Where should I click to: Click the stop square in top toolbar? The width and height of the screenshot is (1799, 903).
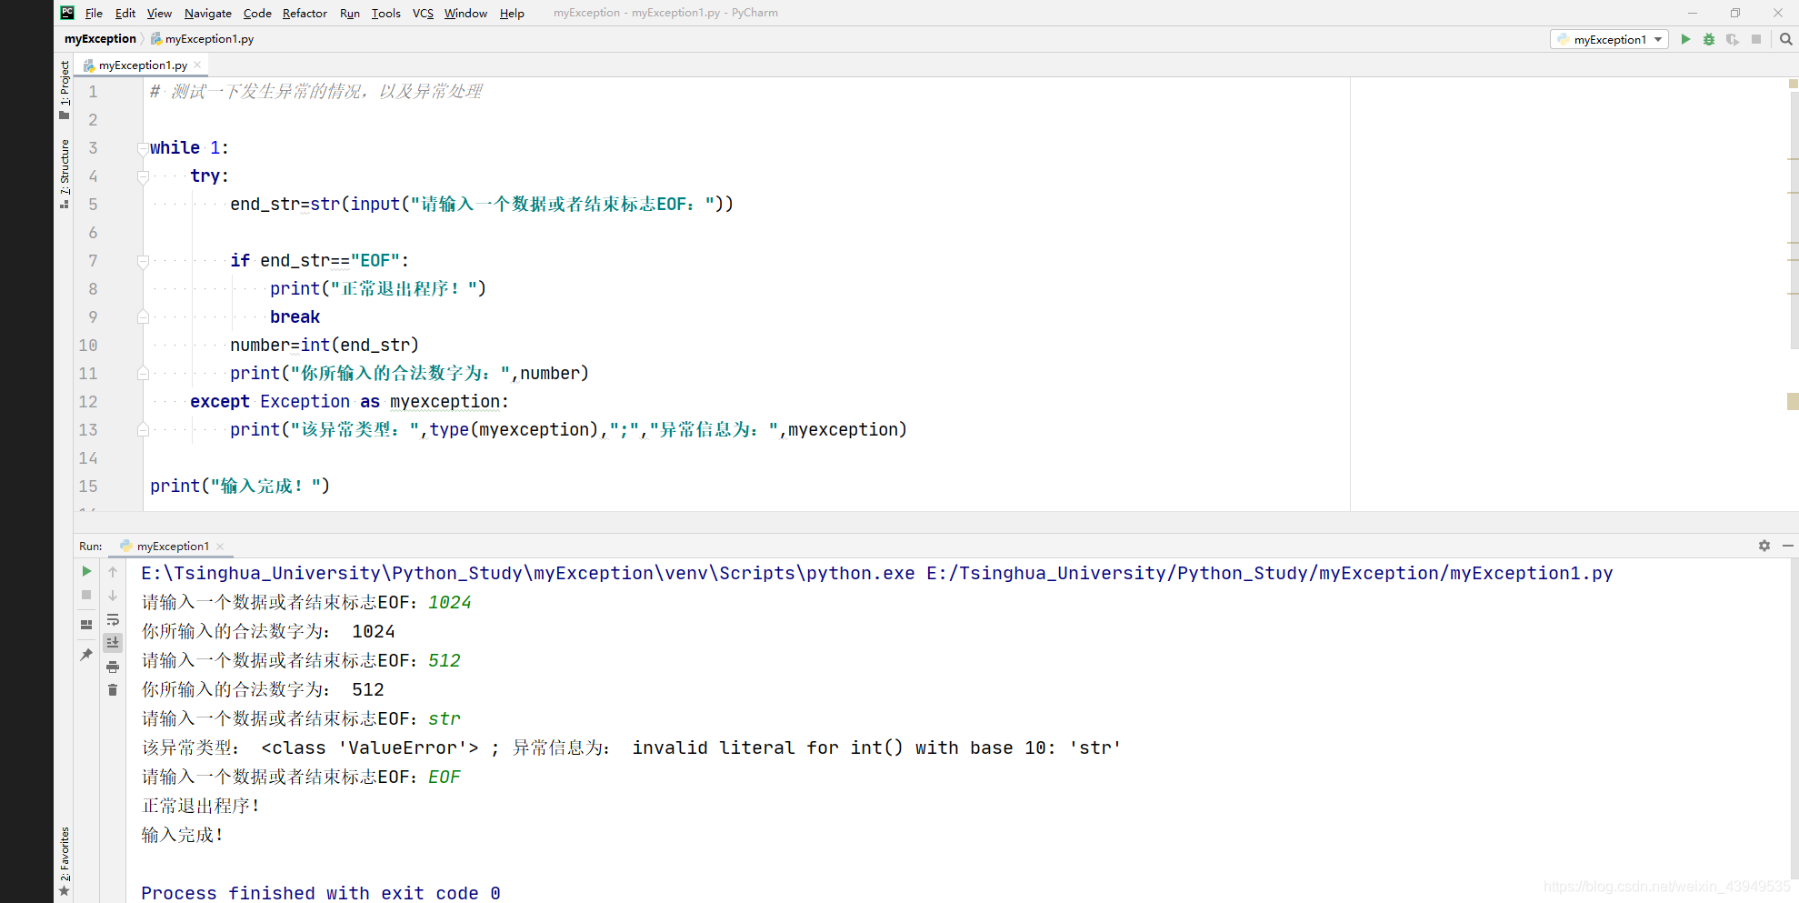point(1756,39)
